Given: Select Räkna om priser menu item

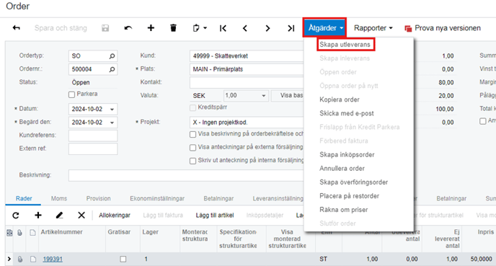Looking at the screenshot, I should 344,210.
